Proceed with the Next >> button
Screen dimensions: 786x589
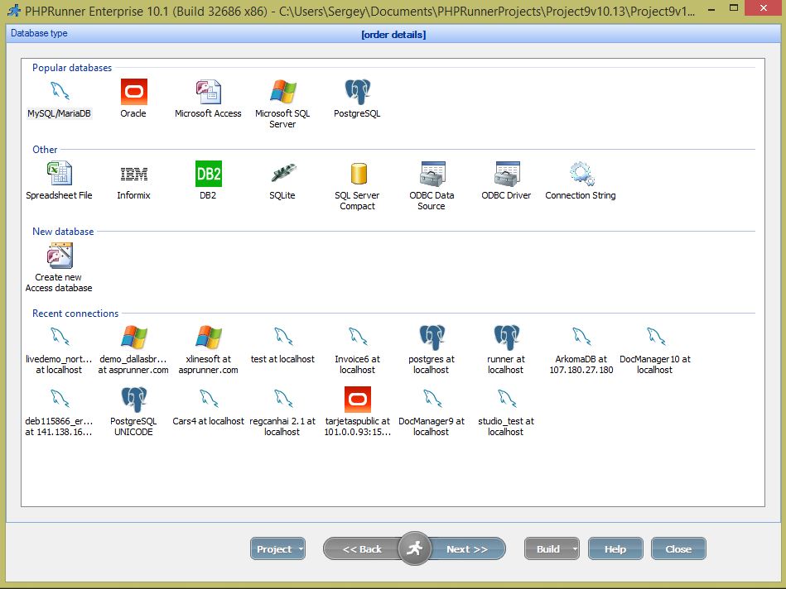tap(467, 549)
